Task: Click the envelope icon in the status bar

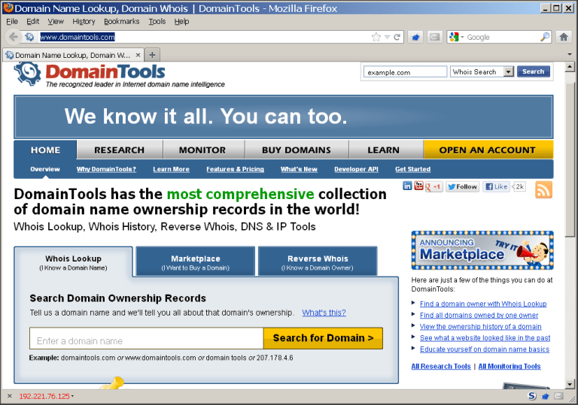Action: tap(558, 396)
